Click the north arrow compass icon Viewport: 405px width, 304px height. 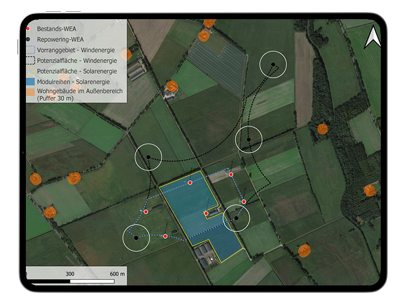coord(371,38)
